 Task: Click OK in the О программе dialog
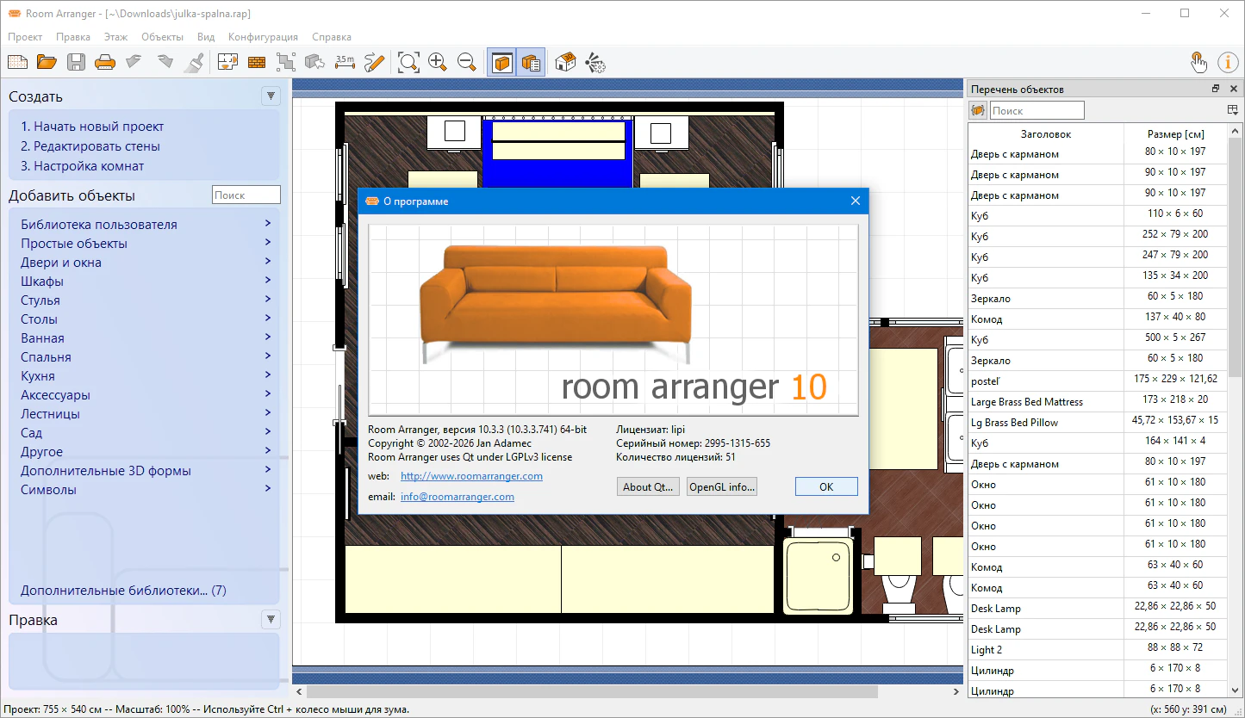(x=826, y=486)
